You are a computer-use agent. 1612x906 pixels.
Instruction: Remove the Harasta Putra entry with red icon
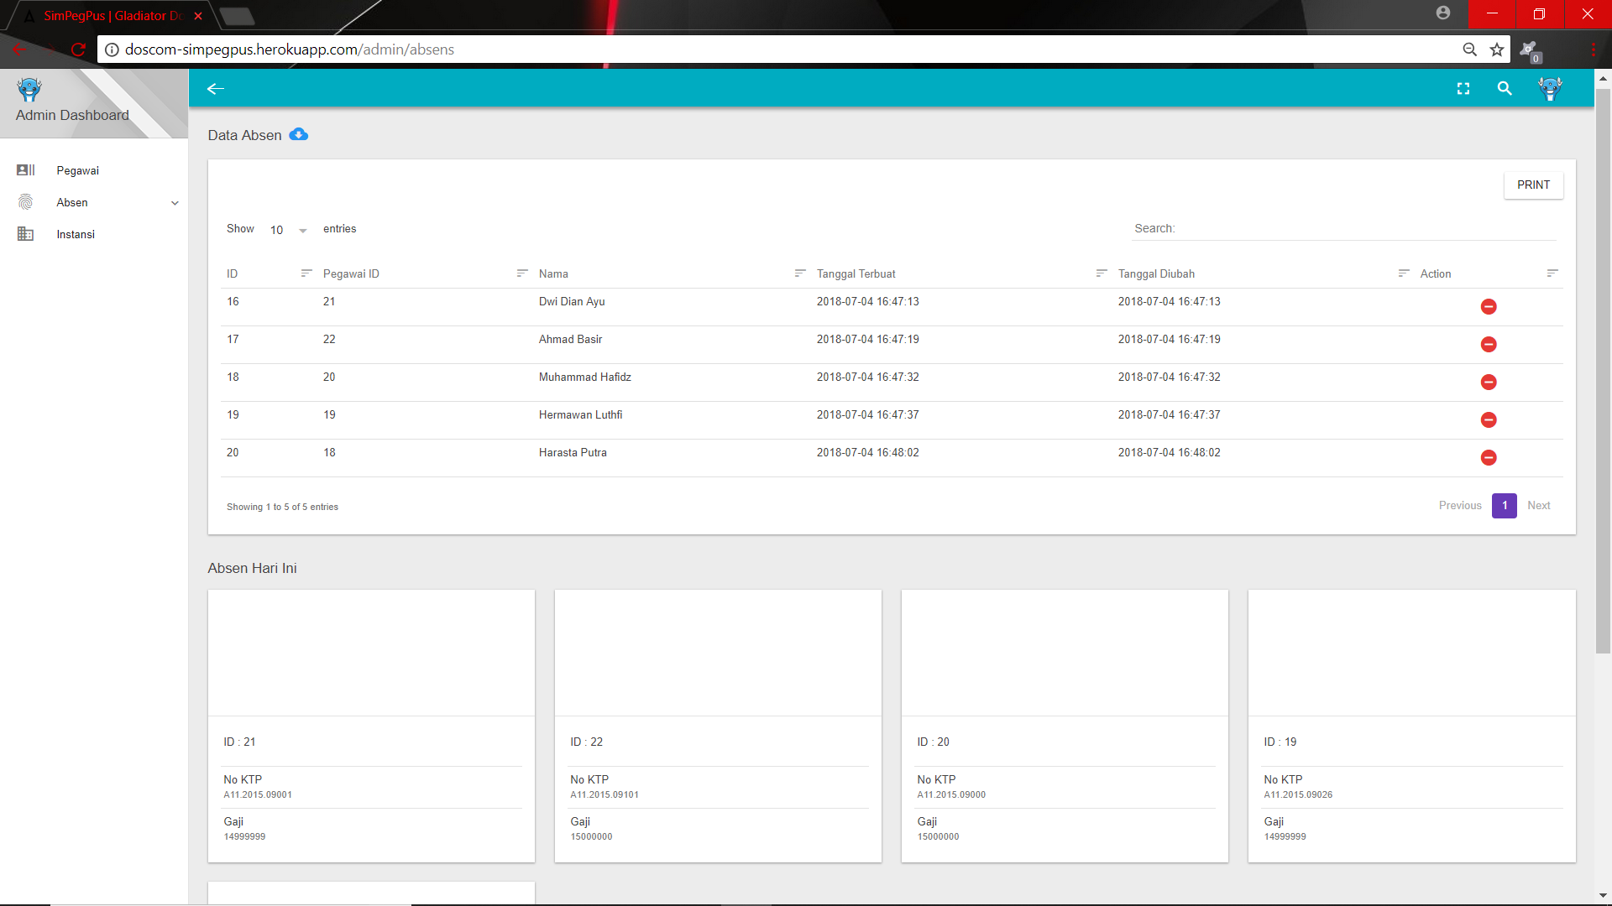click(x=1489, y=458)
